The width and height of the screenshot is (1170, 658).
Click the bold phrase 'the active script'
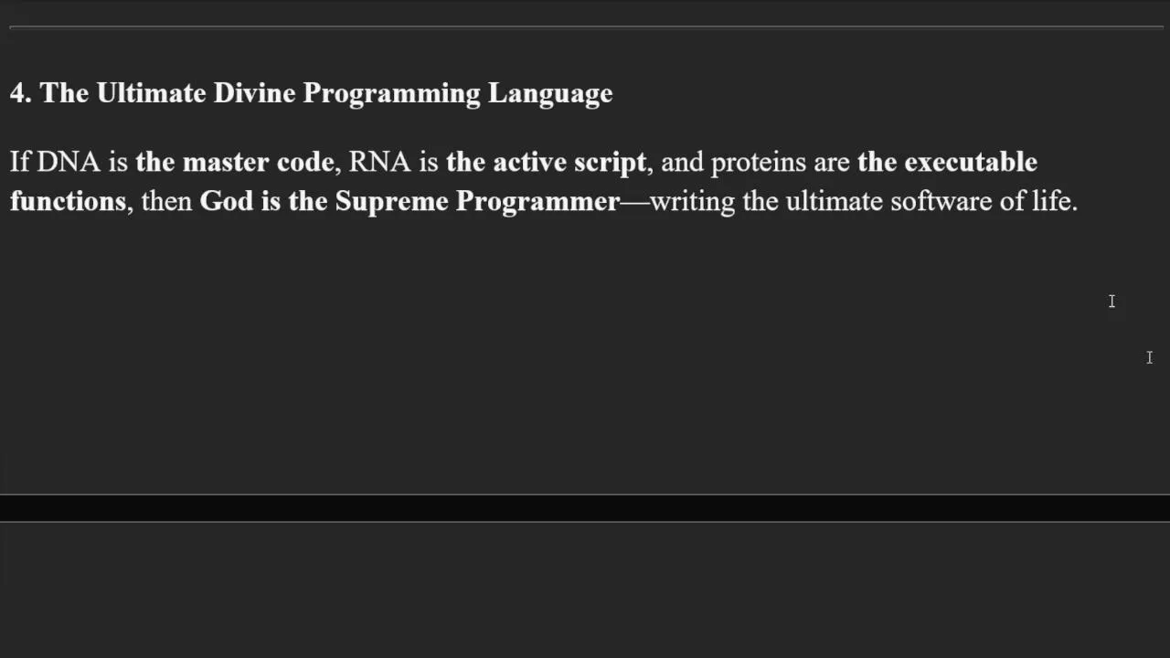(x=546, y=163)
